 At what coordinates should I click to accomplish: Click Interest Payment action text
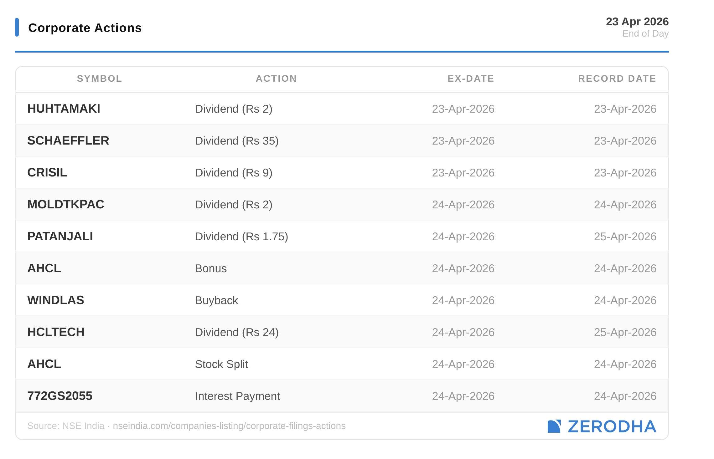pyautogui.click(x=237, y=396)
